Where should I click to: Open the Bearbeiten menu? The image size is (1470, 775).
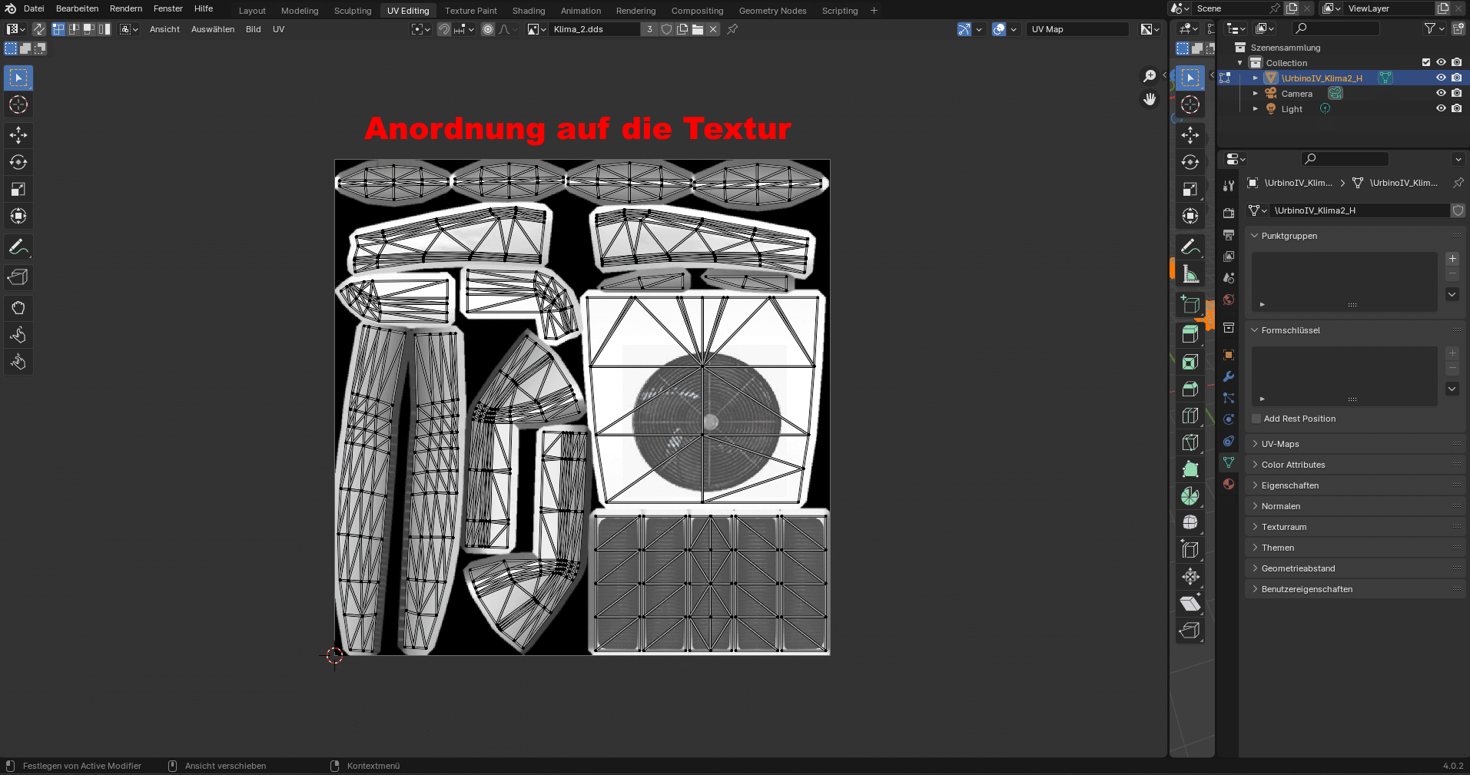[x=77, y=8]
